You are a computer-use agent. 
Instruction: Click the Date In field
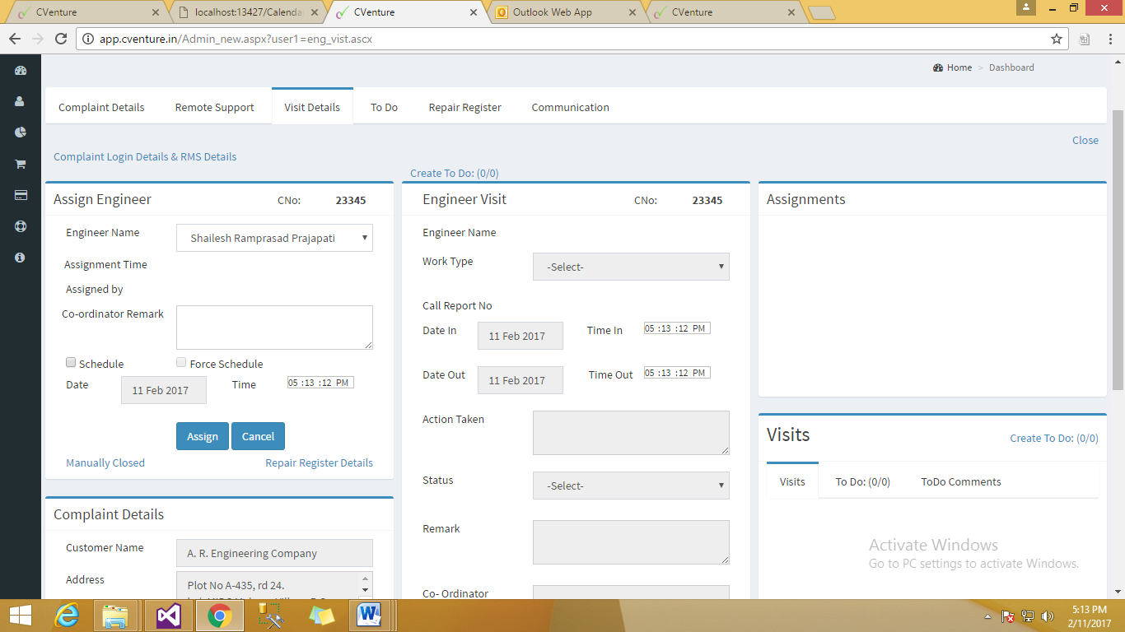point(520,336)
